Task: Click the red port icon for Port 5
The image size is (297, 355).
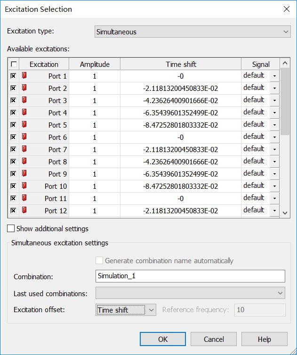Action: 24,124
